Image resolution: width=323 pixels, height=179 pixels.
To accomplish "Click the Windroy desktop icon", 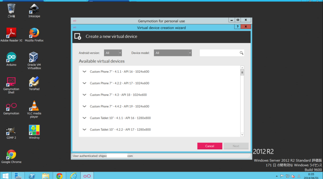I will [34, 132].
